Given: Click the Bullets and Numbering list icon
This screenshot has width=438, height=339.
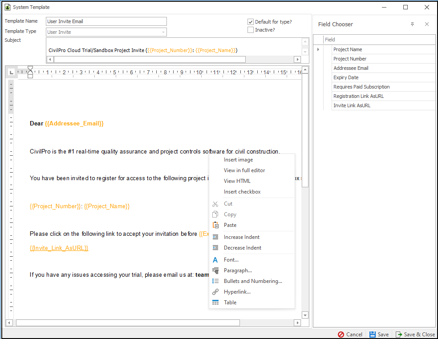Looking at the screenshot, I should 215,281.
